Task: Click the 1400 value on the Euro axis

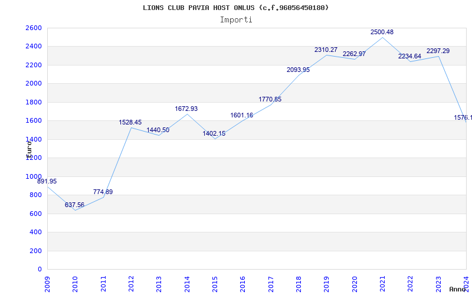Action: click(34, 139)
